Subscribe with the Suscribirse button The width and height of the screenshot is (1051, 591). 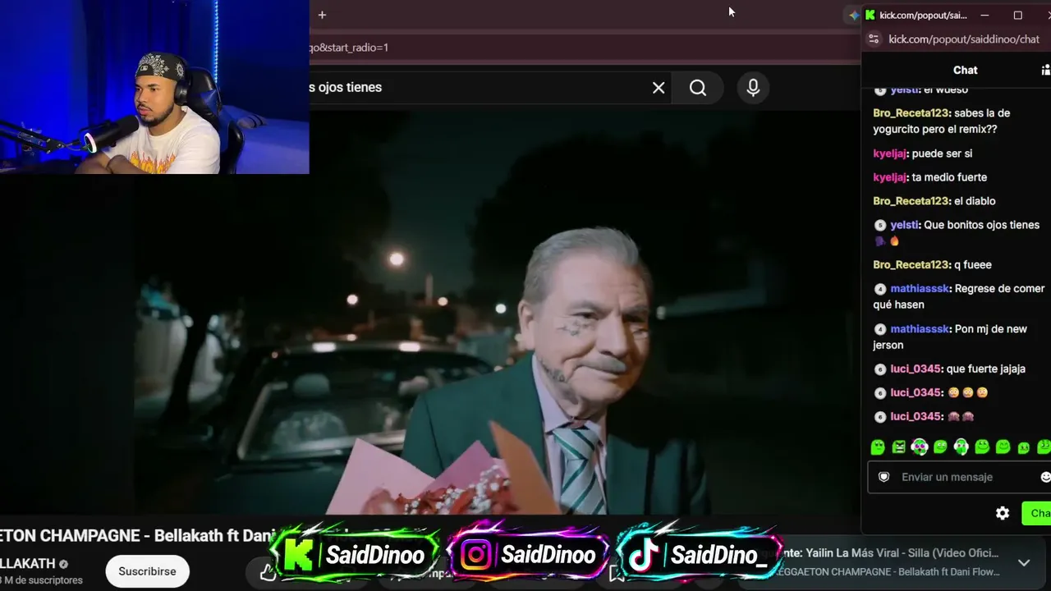[147, 571]
